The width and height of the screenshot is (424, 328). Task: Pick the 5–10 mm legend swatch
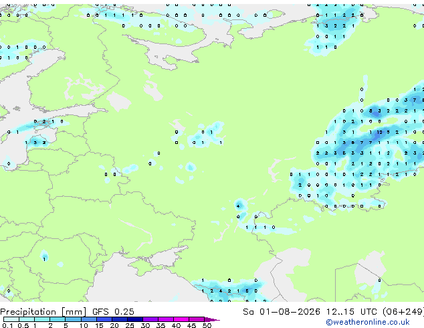pos(73,319)
